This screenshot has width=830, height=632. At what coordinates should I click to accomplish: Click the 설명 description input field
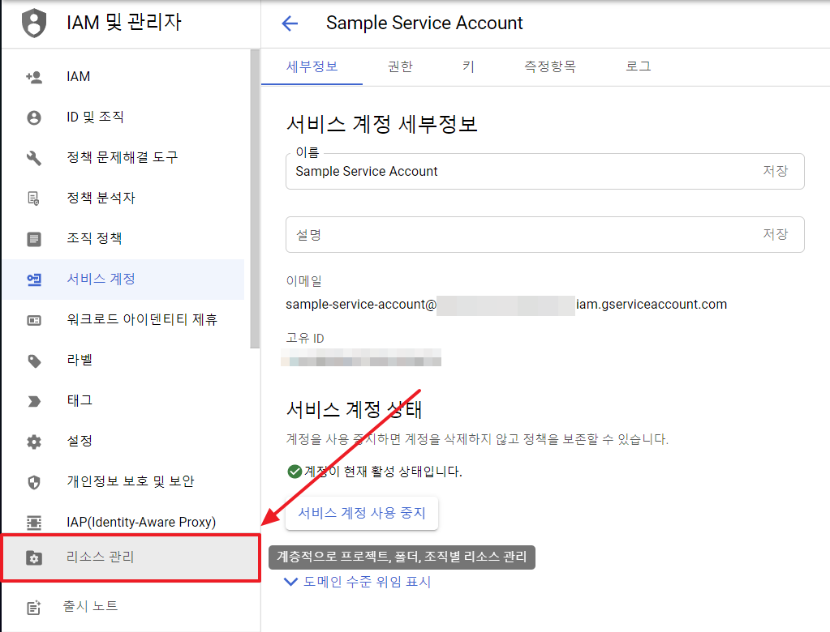(x=519, y=234)
